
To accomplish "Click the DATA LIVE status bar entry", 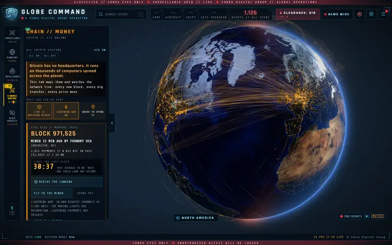I will (33, 237).
